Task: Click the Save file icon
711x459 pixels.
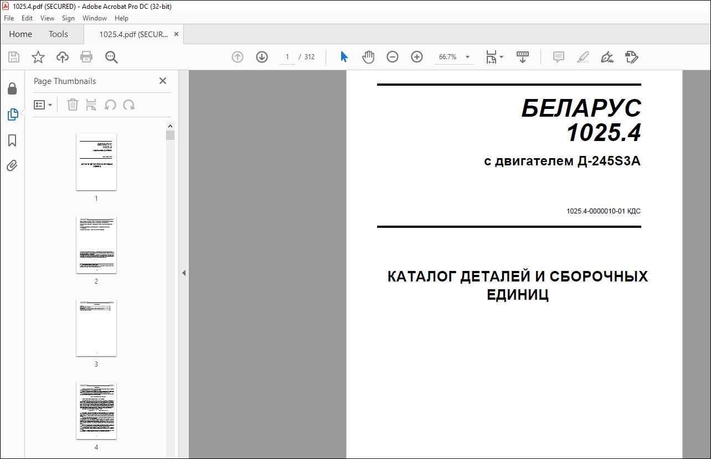Action: tap(14, 57)
